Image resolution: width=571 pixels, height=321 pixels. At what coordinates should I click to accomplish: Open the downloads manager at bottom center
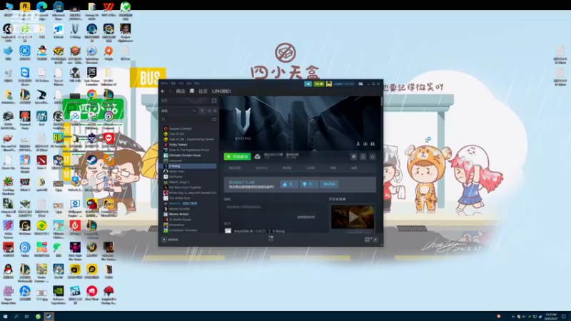(271, 238)
